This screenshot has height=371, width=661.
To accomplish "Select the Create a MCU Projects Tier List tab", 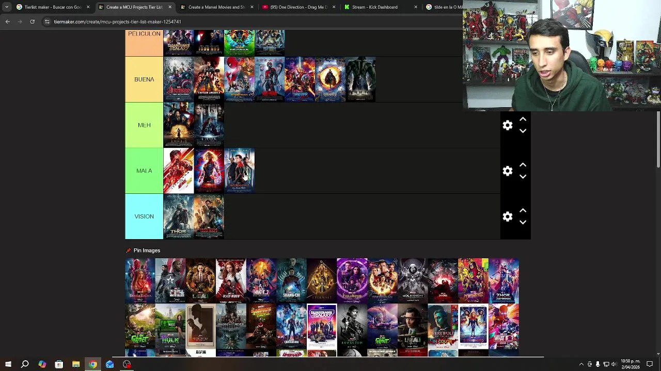I will 134,7.
